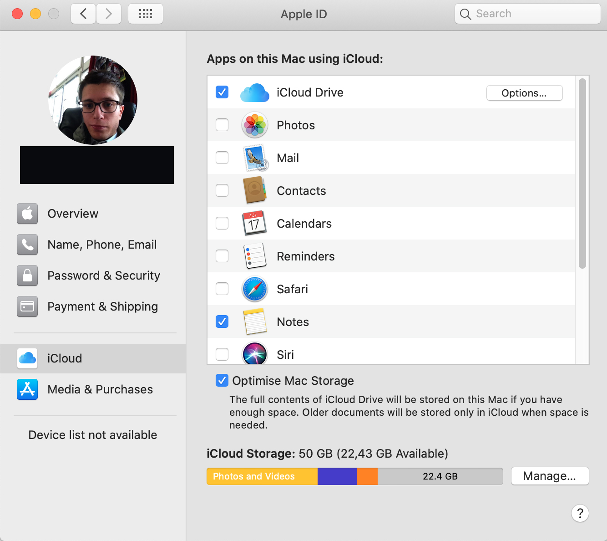Click the Photos app icon
The image size is (607, 541).
255,125
